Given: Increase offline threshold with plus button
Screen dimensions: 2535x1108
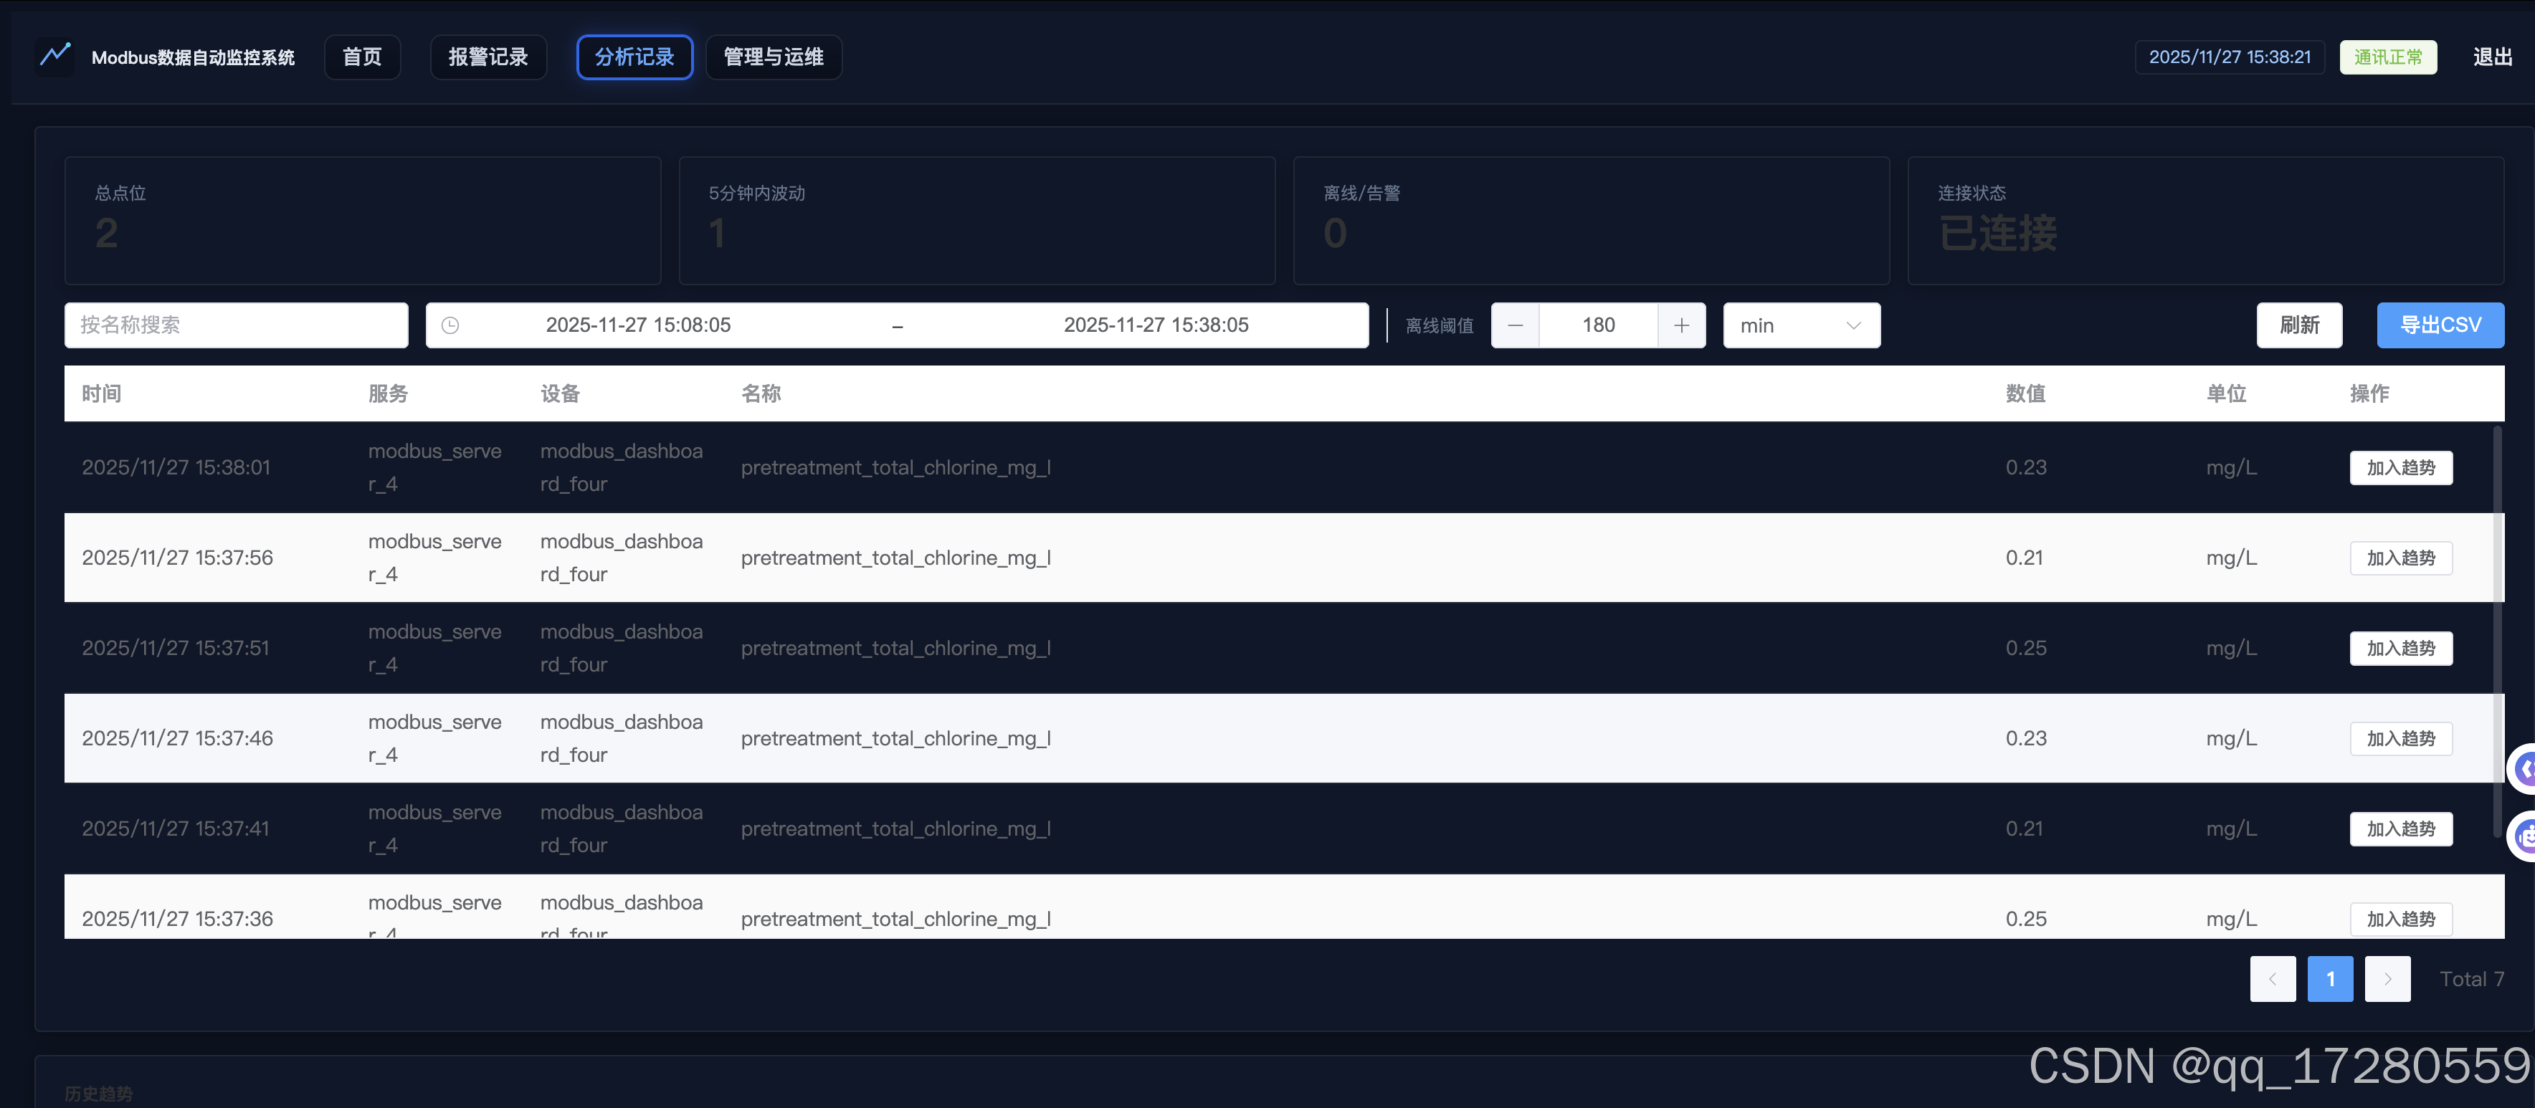Looking at the screenshot, I should (1681, 325).
